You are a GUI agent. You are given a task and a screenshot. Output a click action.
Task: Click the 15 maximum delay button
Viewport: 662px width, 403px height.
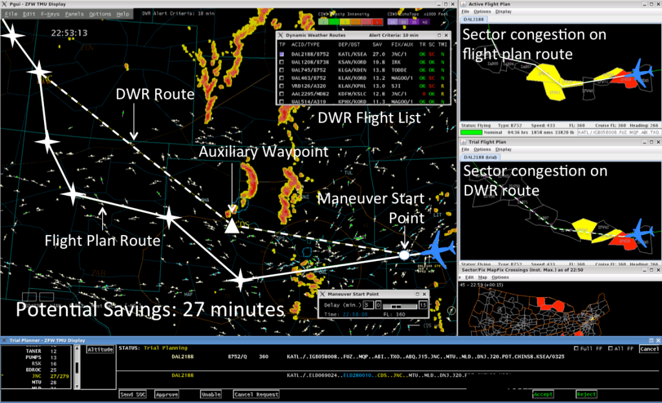[423, 305]
